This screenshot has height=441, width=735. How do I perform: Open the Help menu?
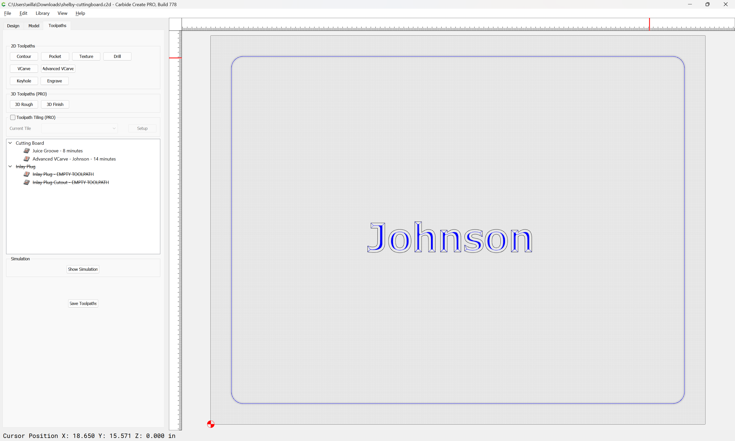click(80, 13)
